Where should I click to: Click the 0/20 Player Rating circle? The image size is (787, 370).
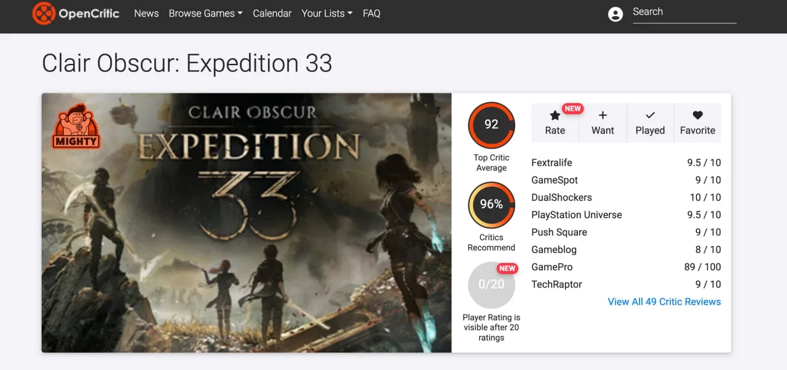[x=491, y=285]
